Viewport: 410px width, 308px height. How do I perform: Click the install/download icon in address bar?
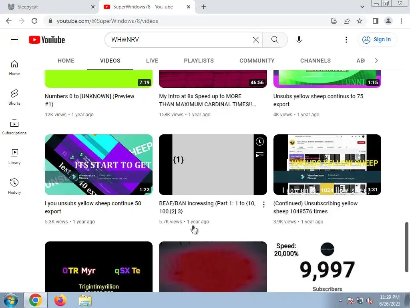[334, 21]
